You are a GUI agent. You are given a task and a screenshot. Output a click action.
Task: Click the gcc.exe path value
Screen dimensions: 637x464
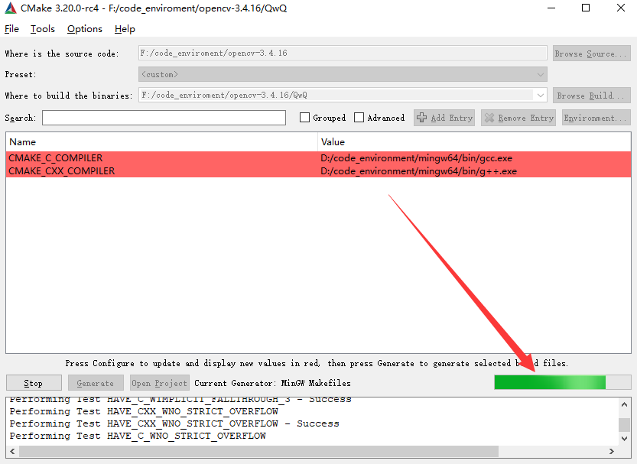click(x=416, y=158)
